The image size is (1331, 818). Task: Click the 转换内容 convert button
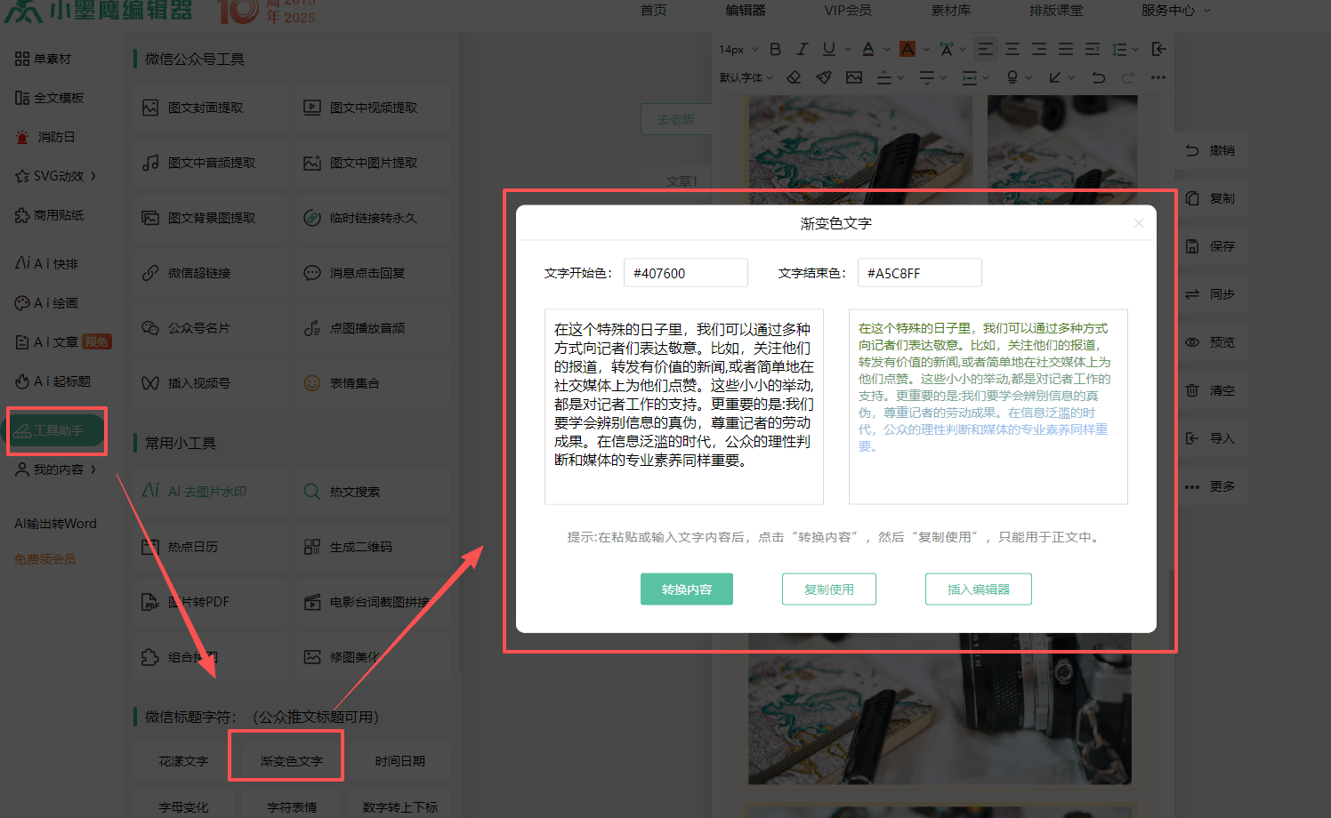tap(686, 589)
